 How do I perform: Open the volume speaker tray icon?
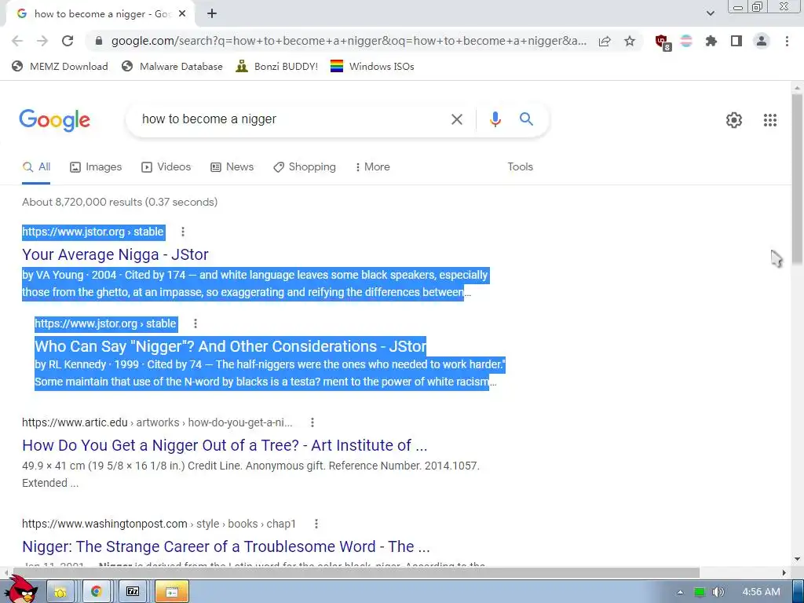718,592
